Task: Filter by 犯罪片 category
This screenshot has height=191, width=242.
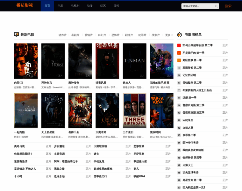Action: click(142, 35)
